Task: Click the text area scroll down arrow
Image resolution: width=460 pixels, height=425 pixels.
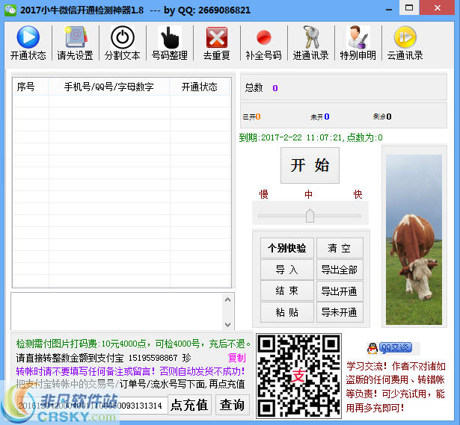Action: [227, 324]
